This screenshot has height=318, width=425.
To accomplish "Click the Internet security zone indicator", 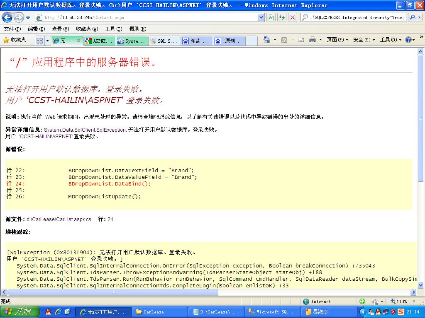I will pyautogui.click(x=317, y=301).
